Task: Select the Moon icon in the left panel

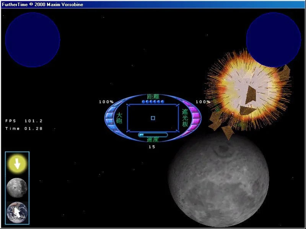Action: tap(17, 187)
